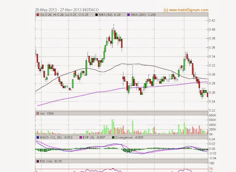This screenshot has height=172, width=236.
Task: Click the 0.00 MACD axis label
Action: pos(212,149)
